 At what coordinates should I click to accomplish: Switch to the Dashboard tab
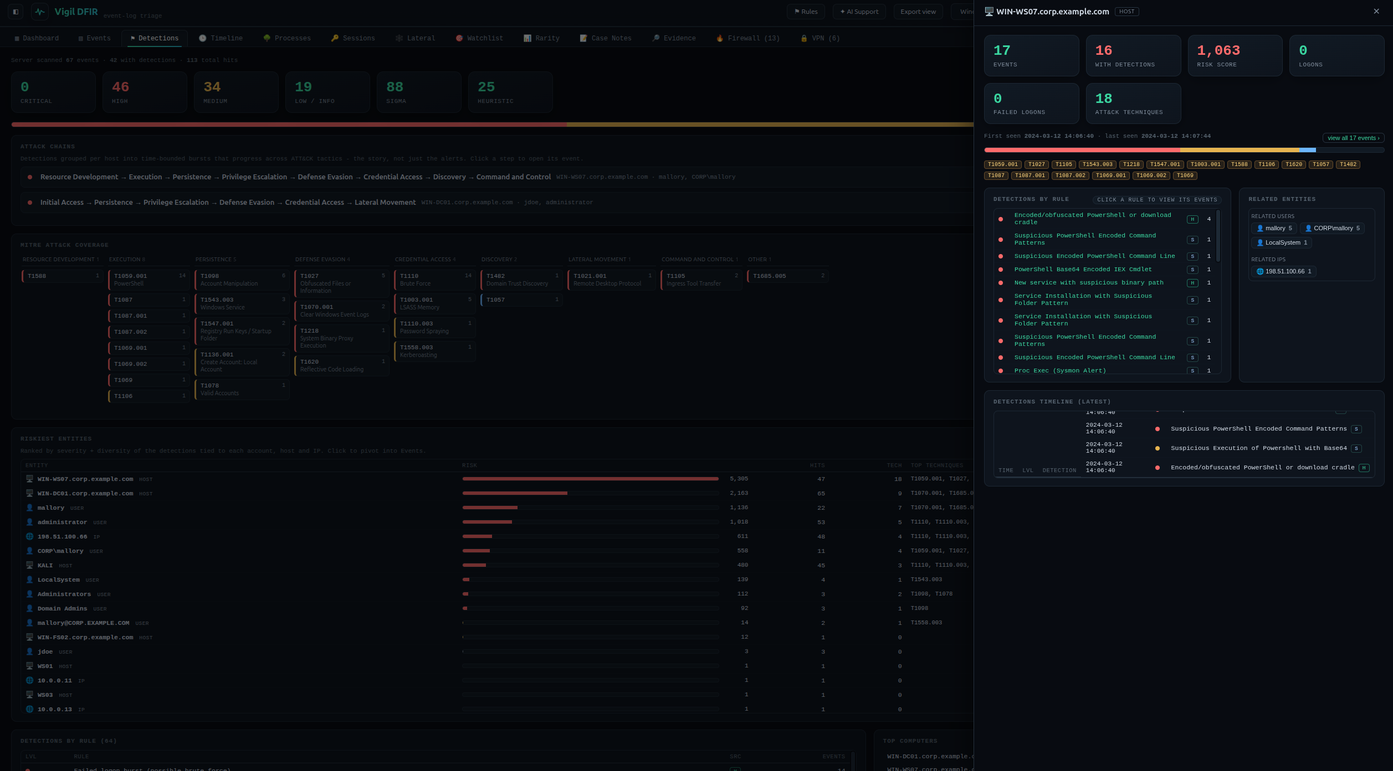[37, 38]
